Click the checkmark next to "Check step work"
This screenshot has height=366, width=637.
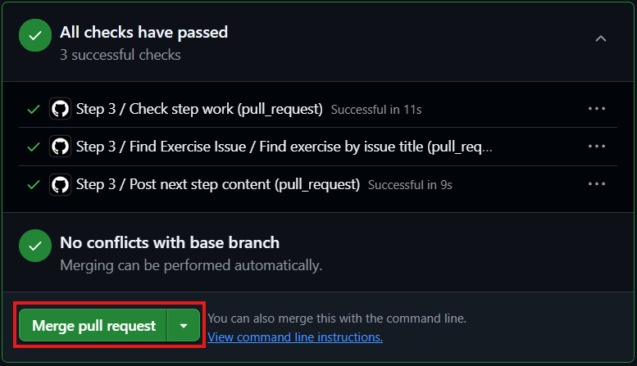34,108
